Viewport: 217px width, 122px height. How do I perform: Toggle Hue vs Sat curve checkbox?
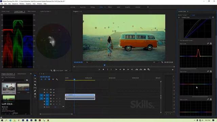[211, 44]
